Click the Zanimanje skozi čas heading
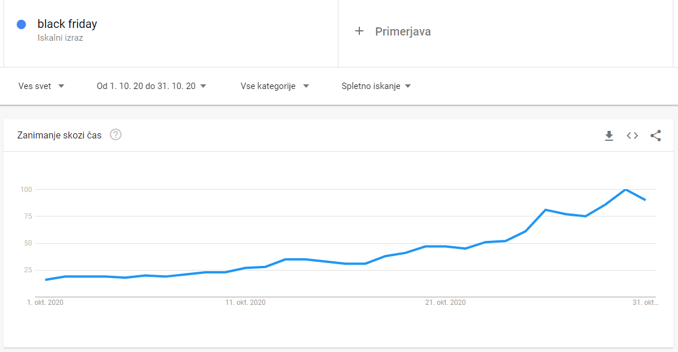 pyautogui.click(x=59, y=136)
